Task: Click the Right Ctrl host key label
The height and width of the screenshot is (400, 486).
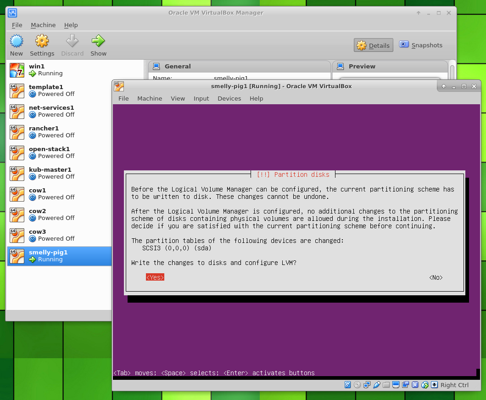Action: point(454,385)
